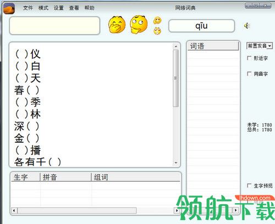Click the app logo icon in title bar
Viewport: 275px width, 224px height.
[x=9, y=8]
